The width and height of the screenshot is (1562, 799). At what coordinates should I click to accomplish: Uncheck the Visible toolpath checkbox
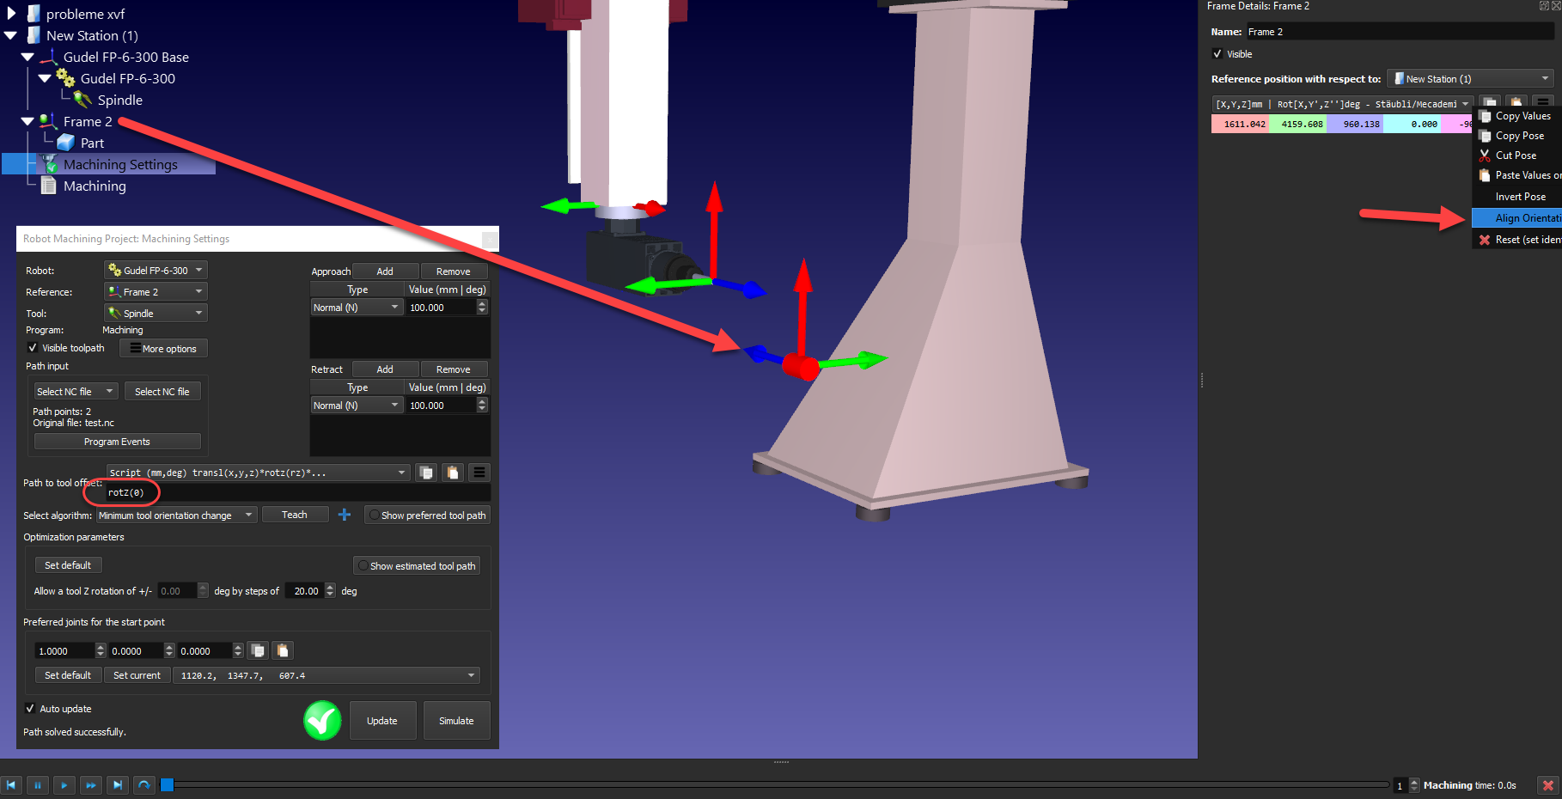(33, 348)
